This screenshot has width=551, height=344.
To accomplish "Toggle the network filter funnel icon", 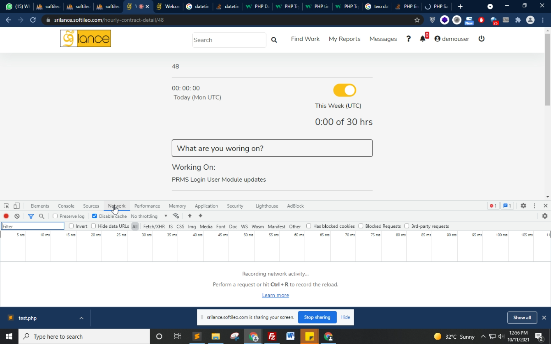I will coord(31,216).
